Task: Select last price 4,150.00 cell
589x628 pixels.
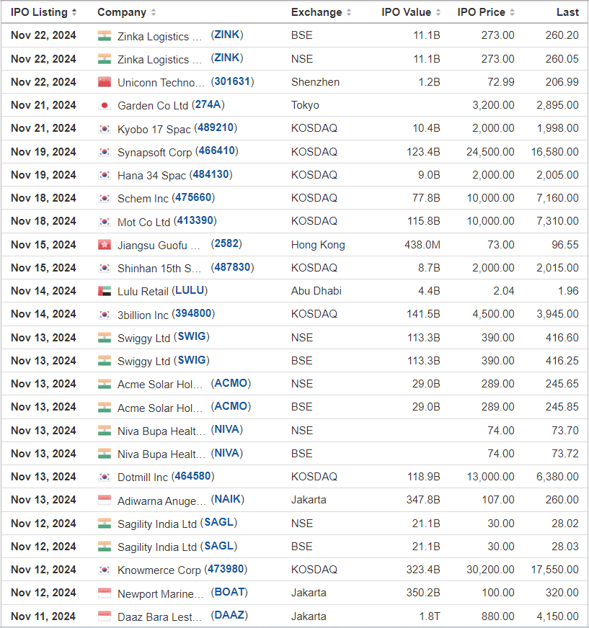Action: tap(558, 616)
